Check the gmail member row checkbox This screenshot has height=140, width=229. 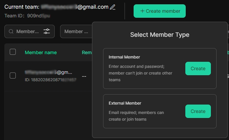pos(13,76)
